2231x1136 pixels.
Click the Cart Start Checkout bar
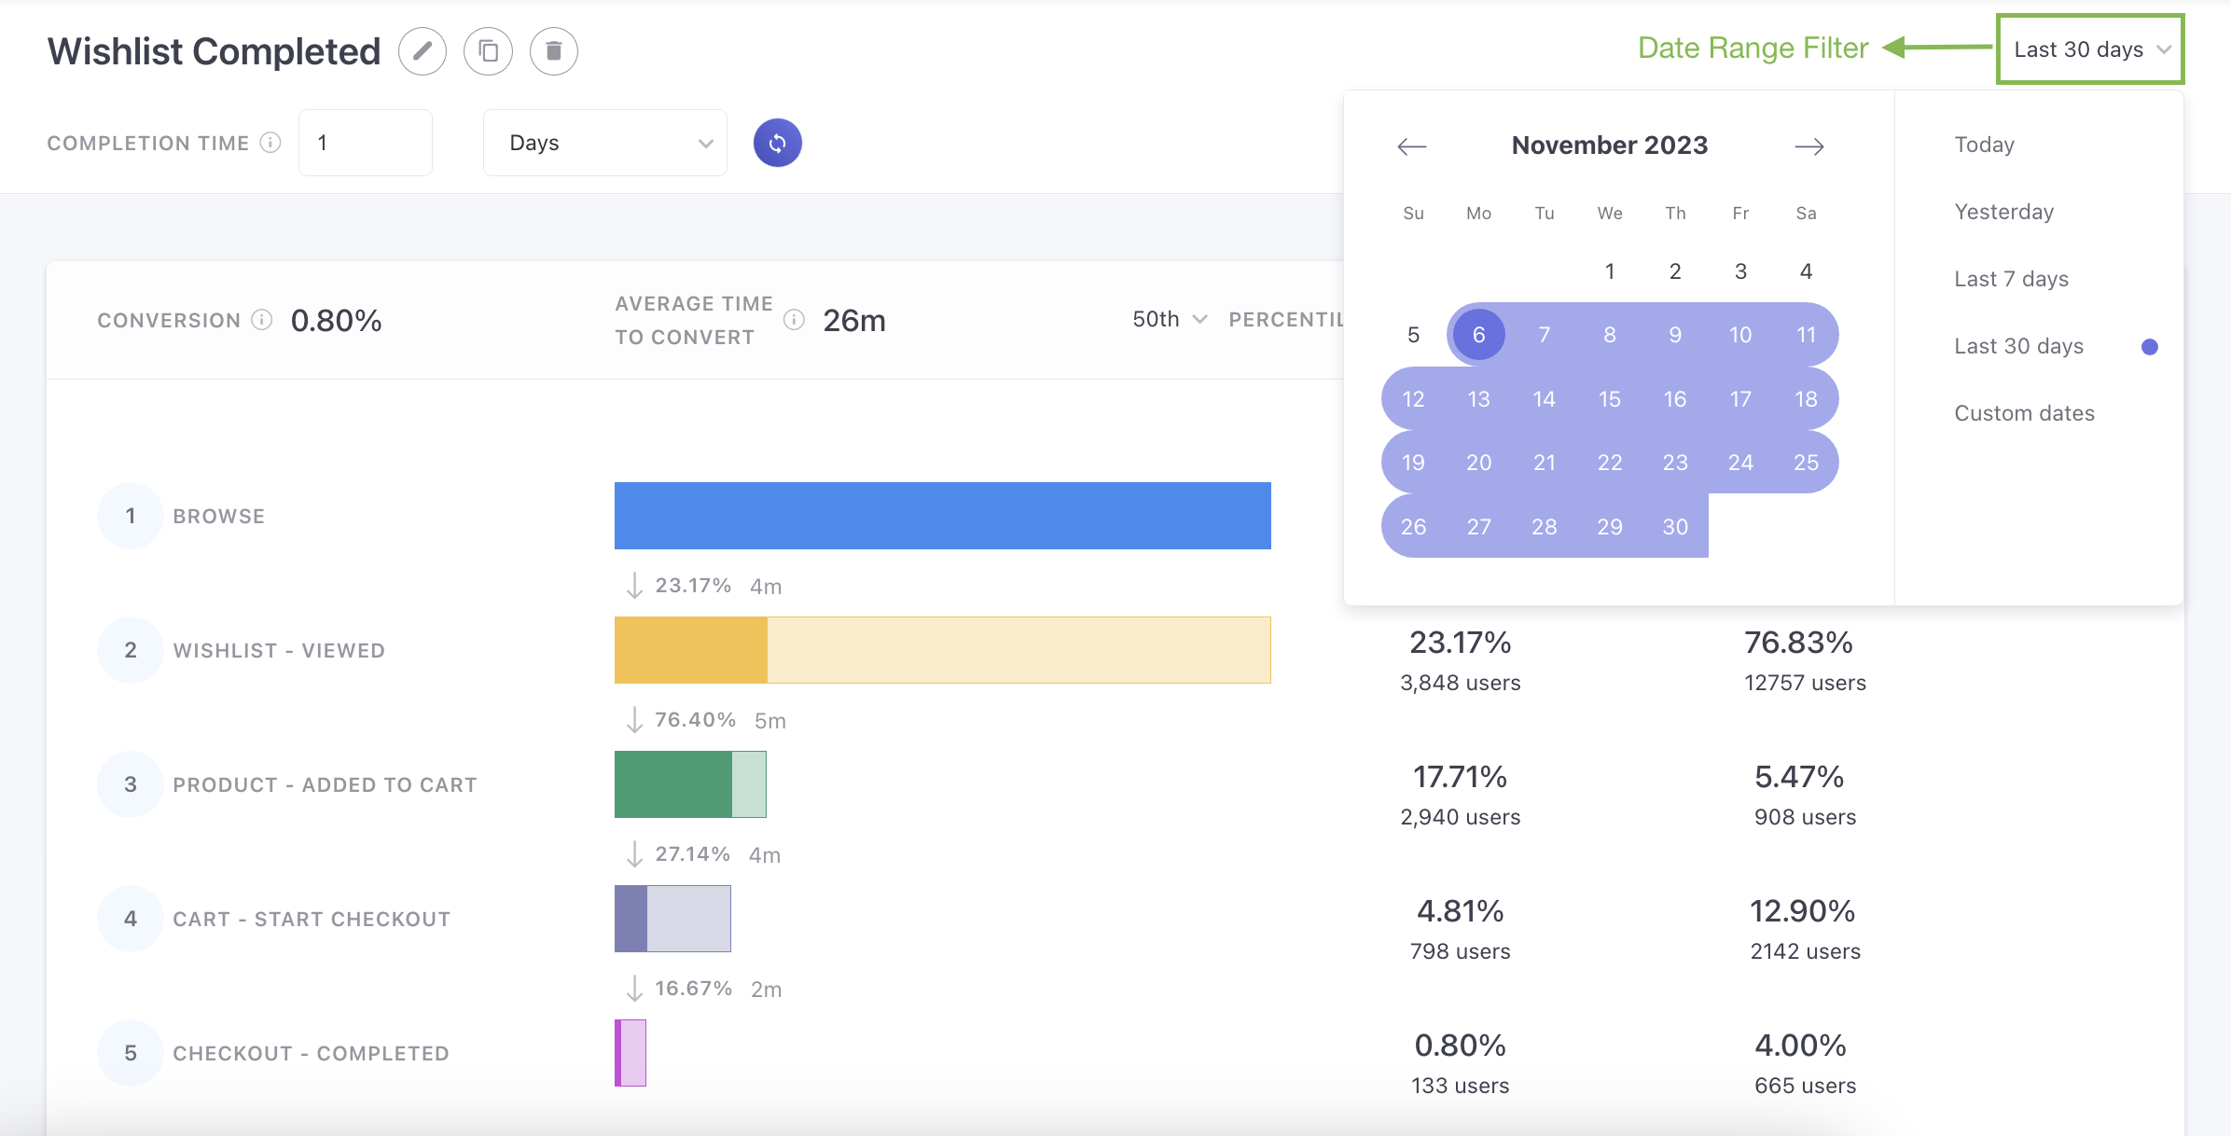click(x=672, y=919)
